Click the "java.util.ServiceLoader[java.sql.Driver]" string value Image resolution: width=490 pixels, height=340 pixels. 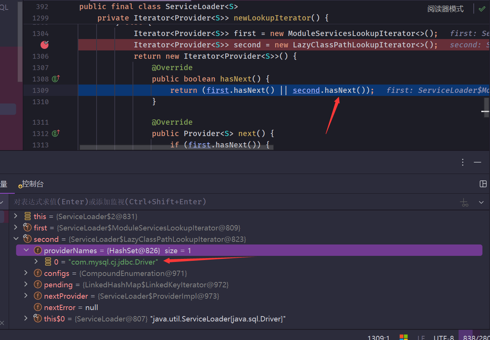tap(218, 319)
